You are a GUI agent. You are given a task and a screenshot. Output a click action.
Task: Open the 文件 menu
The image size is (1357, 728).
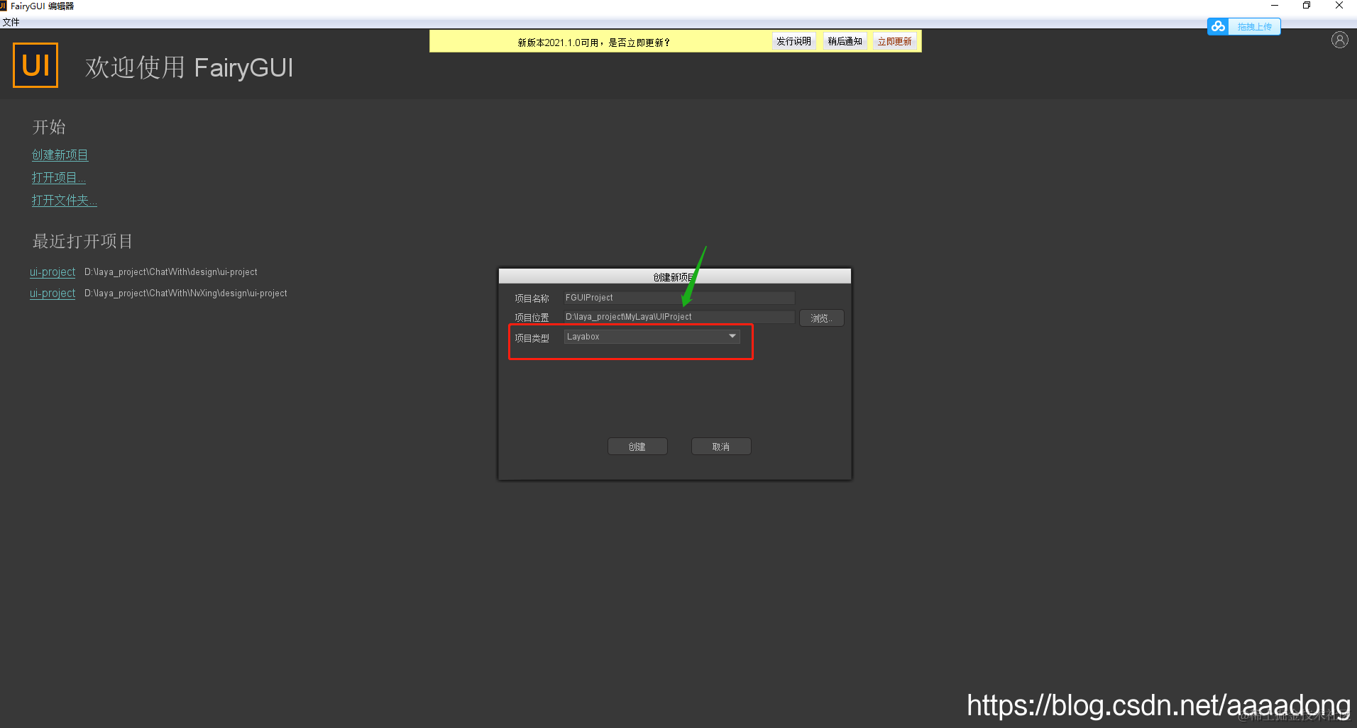11,22
